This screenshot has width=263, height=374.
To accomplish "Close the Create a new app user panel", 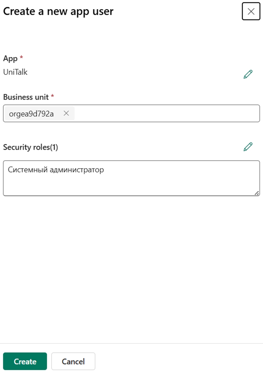I will 251,11.
